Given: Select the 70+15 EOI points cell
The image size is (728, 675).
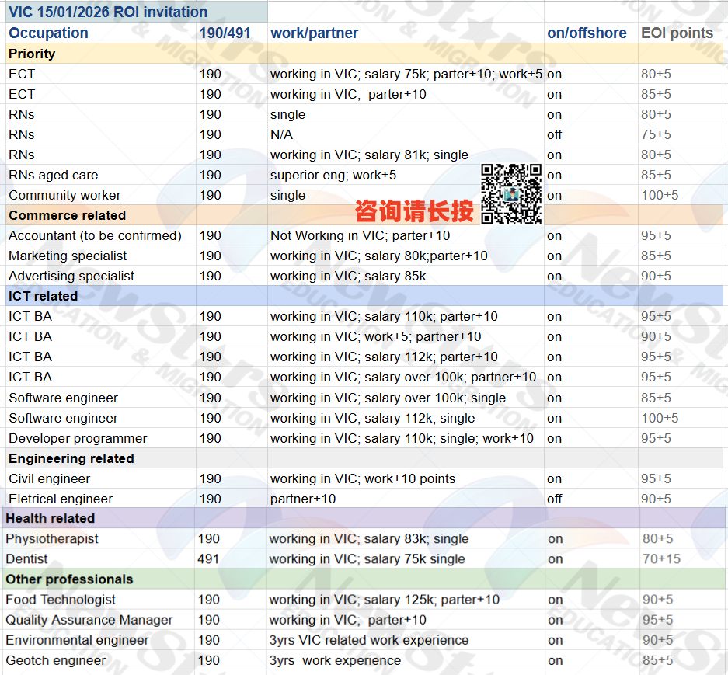Looking at the screenshot, I should click(x=661, y=558).
